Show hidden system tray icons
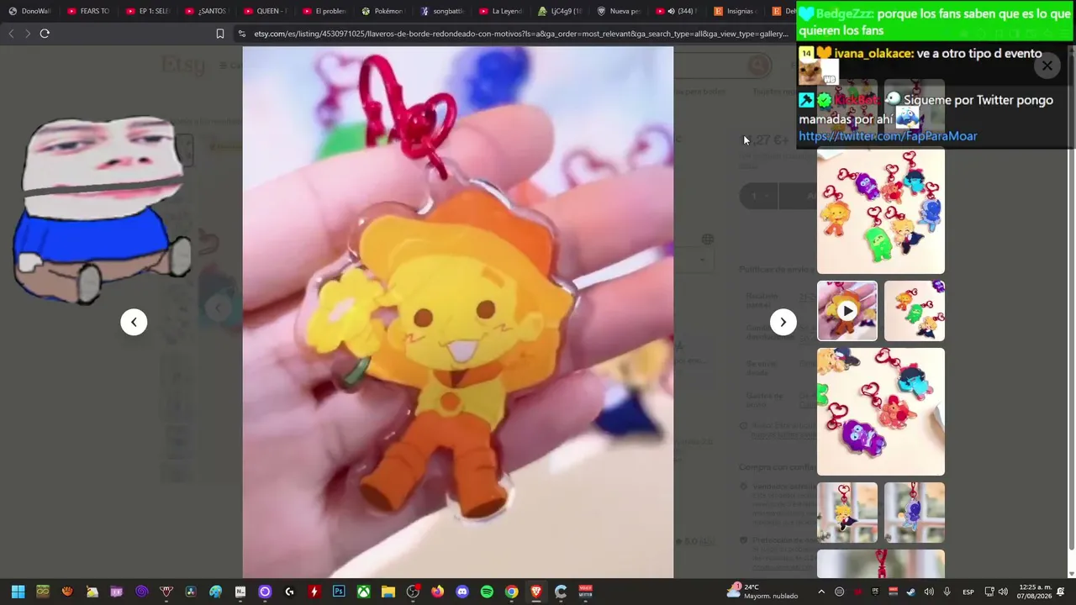Viewport: 1076px width, 605px height. pos(821,592)
